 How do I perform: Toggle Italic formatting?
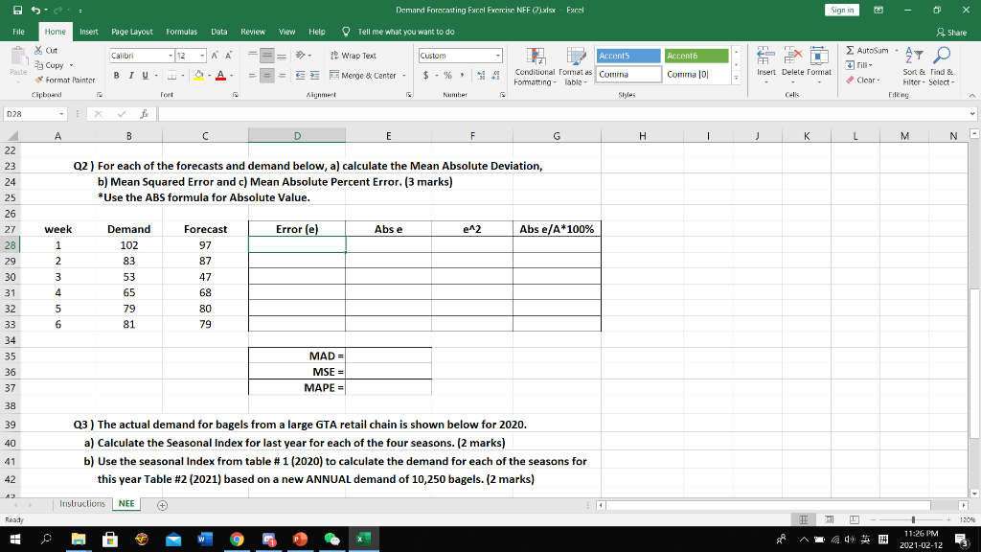click(x=130, y=74)
